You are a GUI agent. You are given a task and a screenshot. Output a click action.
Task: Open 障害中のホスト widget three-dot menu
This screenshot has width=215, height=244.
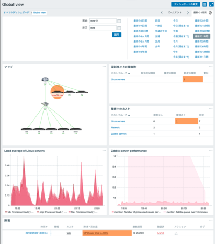click(211, 108)
